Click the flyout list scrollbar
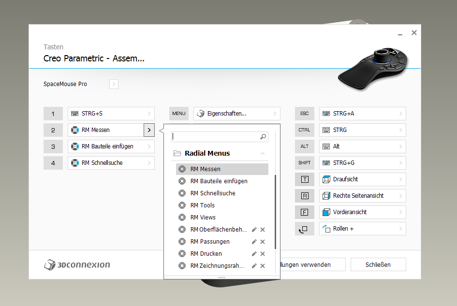The width and height of the screenshot is (457, 306). pyautogui.click(x=275, y=212)
